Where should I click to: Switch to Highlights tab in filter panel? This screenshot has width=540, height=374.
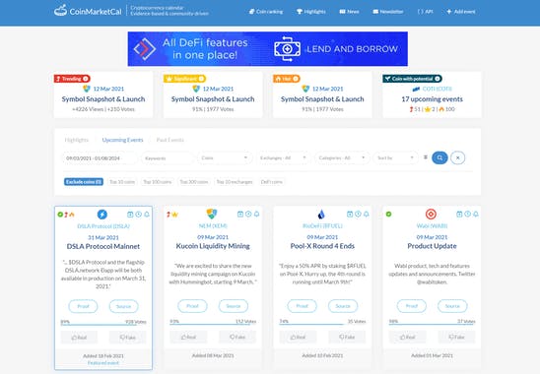tap(77, 140)
